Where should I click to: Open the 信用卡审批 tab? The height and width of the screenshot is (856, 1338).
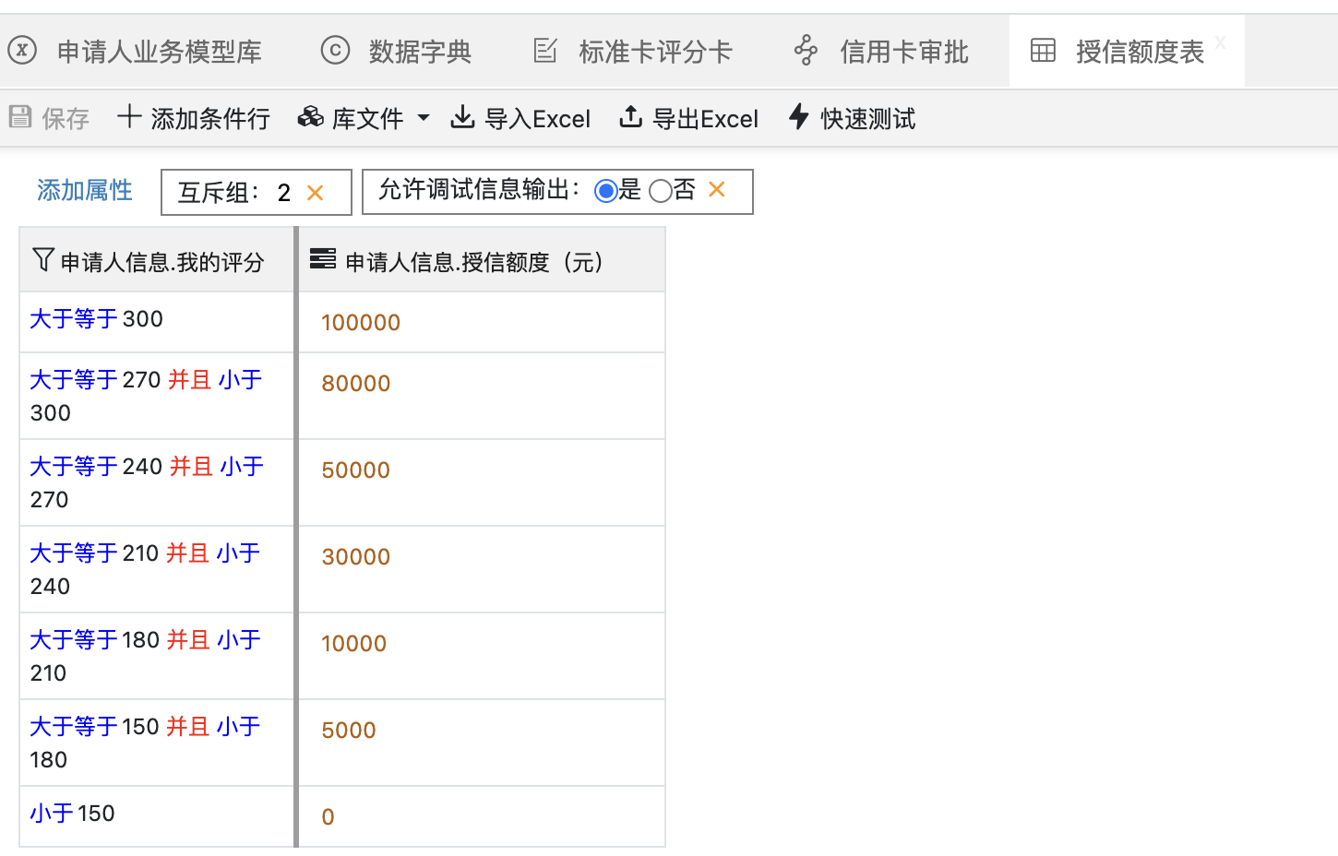902,52
